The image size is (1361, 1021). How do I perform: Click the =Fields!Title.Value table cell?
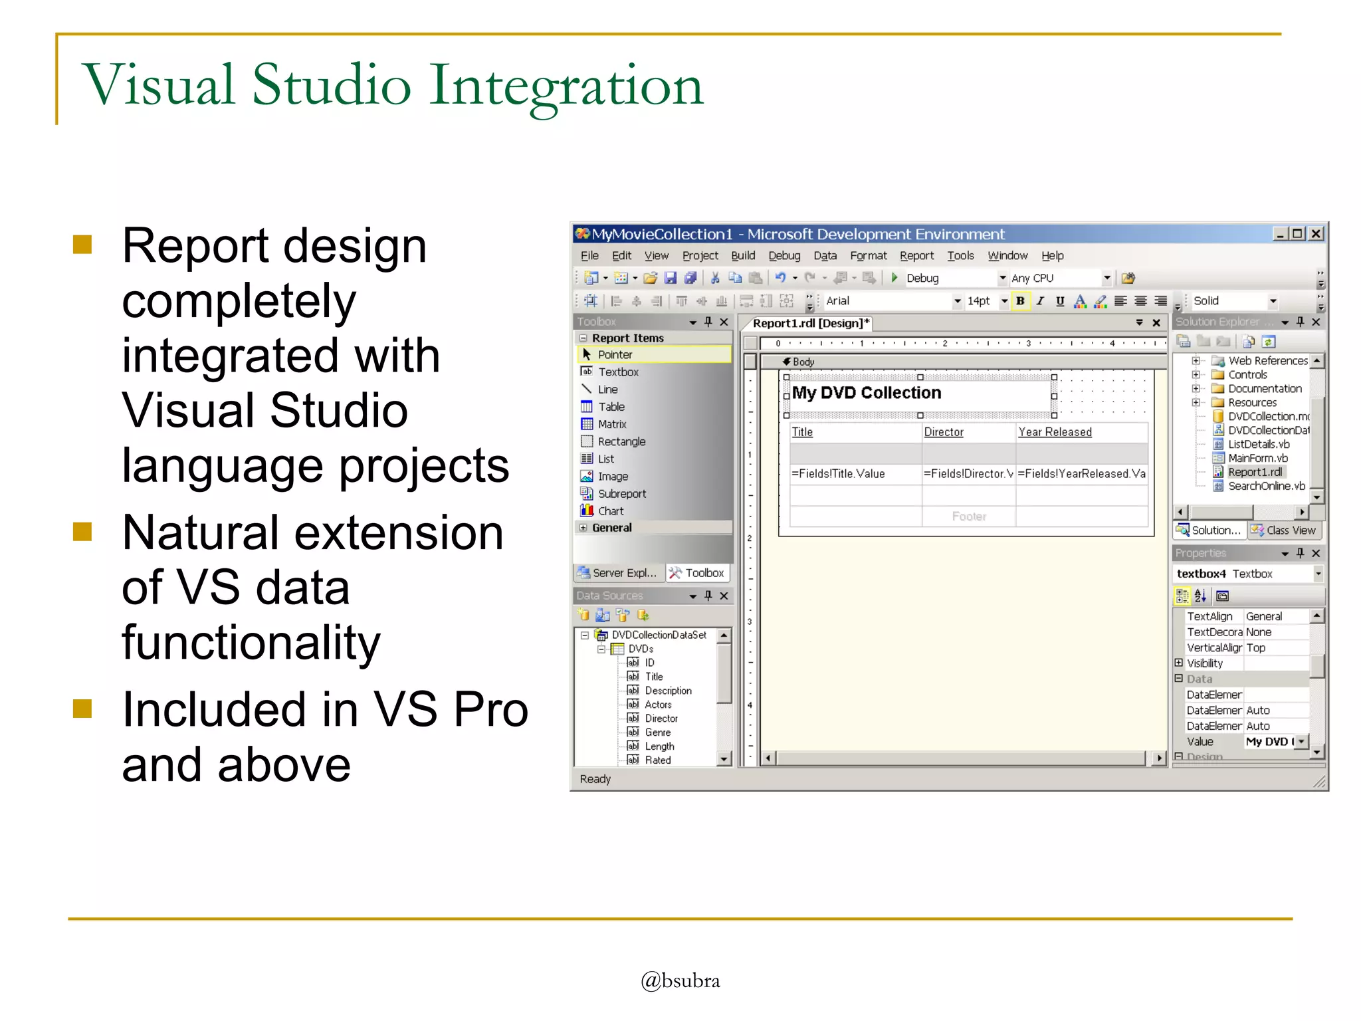point(856,474)
